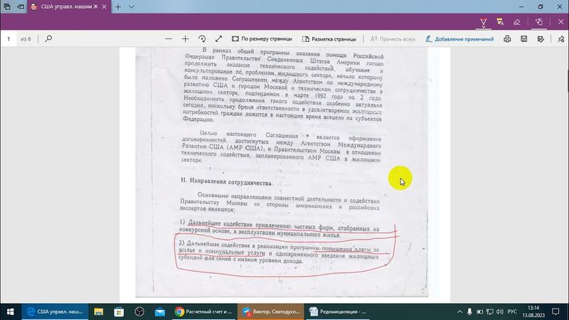
Task: Show hidden system tray icons
Action: coord(459,311)
